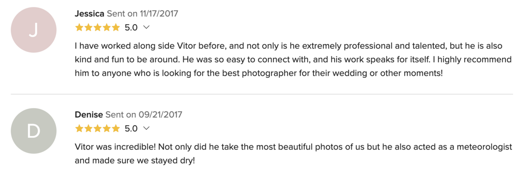Click the fifth star in Jessica's review
The image size is (529, 177).
pos(115,28)
